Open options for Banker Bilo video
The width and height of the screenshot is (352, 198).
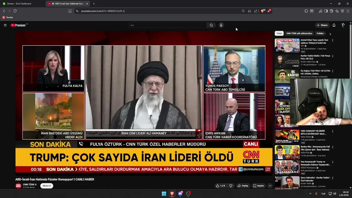pos(332,147)
